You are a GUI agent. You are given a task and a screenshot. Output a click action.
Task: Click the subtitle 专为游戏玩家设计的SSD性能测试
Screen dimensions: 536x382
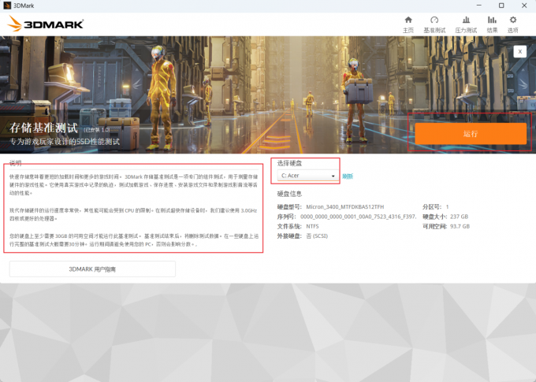(65, 142)
